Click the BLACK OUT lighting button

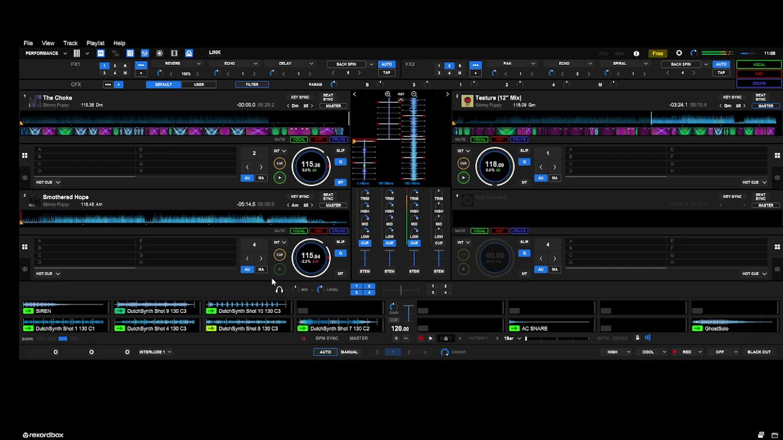tap(759, 352)
